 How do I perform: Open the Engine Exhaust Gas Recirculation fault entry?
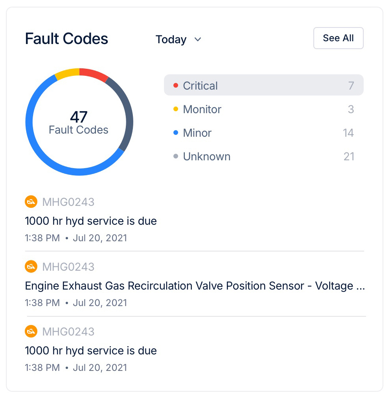pyautogui.click(x=195, y=286)
